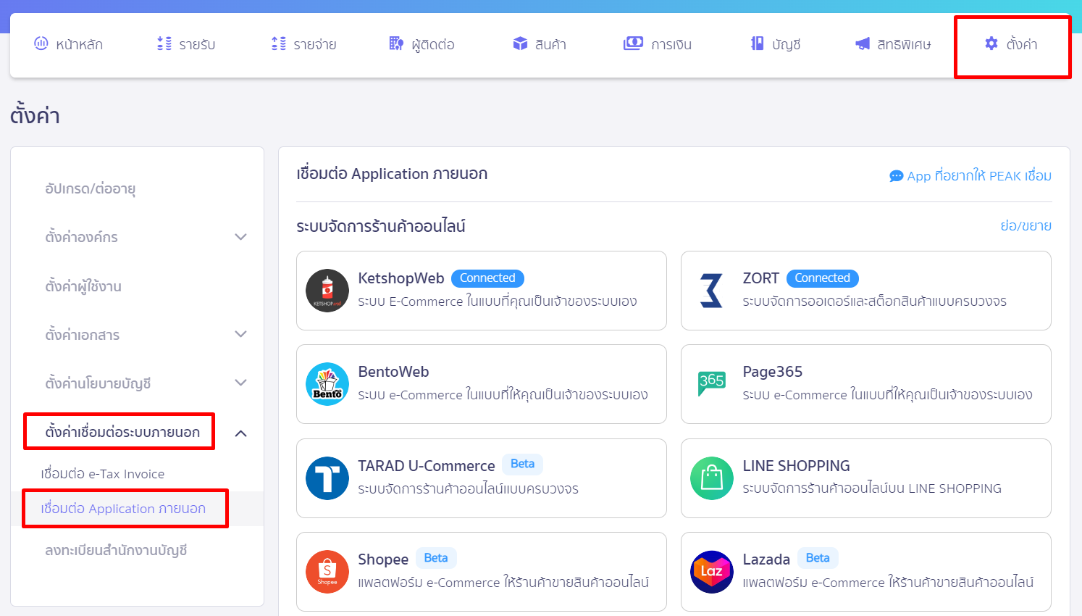This screenshot has width=1082, height=616.
Task: Click the KetshopWeb logo
Action: pos(327,291)
